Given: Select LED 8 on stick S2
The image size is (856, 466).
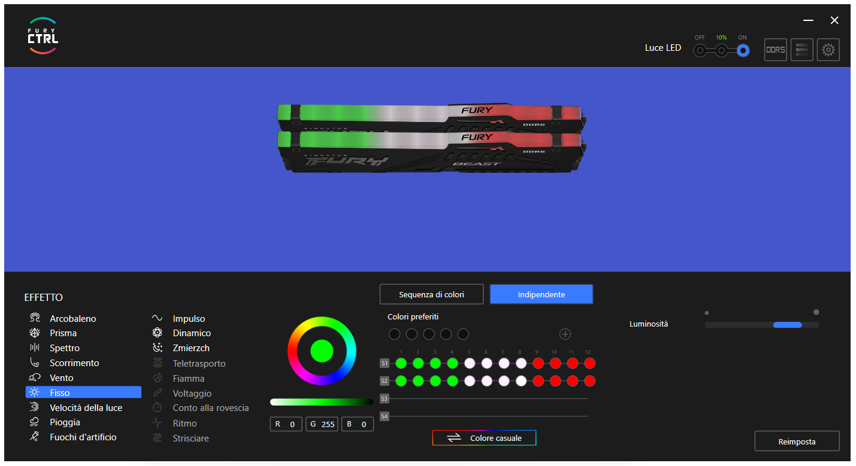Looking at the screenshot, I should (521, 380).
